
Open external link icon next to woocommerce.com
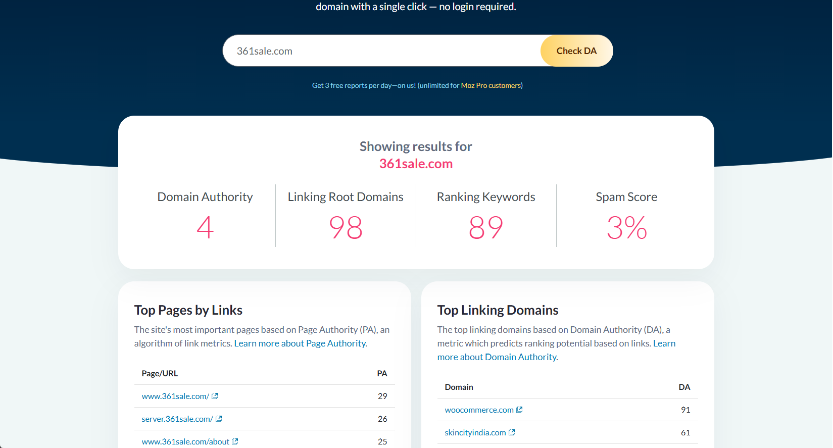519,410
